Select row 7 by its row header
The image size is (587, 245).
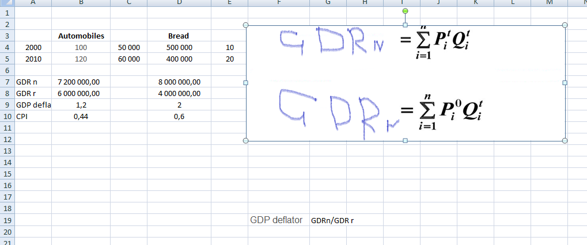pos(7,82)
